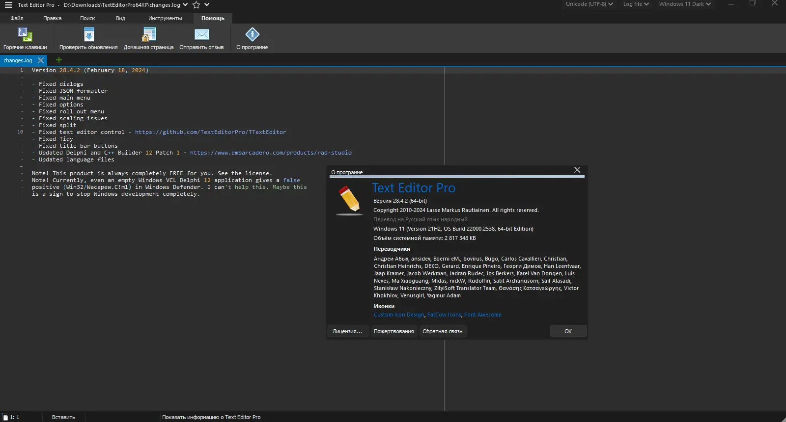The image size is (786, 422).
Task: Click the "- Fixed options" line
Action: click(x=57, y=105)
